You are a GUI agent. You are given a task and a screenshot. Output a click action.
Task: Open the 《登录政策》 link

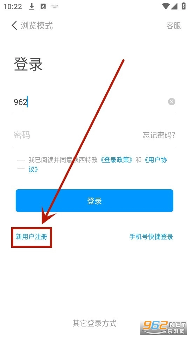pos(117,160)
